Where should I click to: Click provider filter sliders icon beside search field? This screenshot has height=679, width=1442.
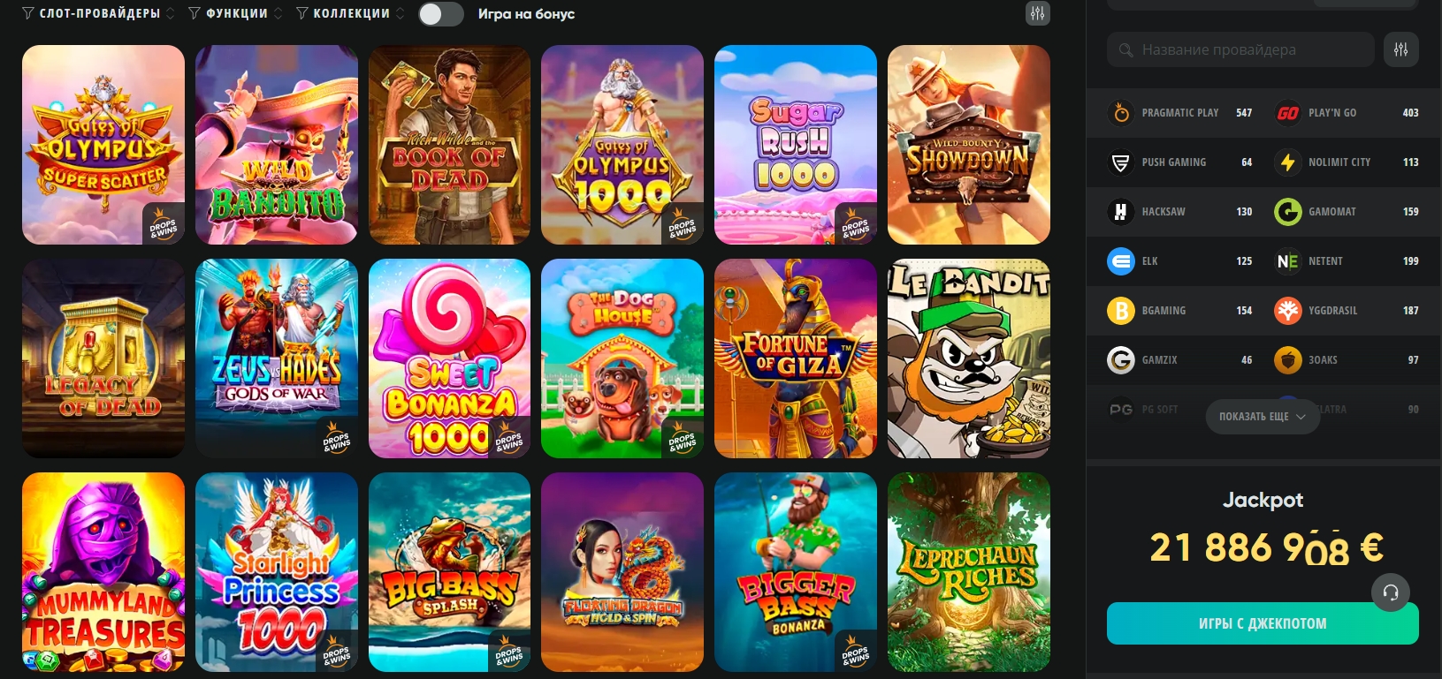pos(1400,49)
